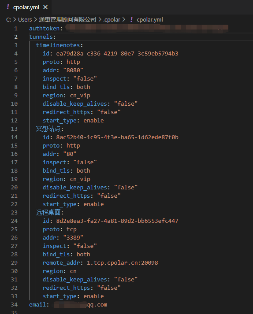
Task: Open the .cpolar breadcrumb folder
Action: [112, 20]
